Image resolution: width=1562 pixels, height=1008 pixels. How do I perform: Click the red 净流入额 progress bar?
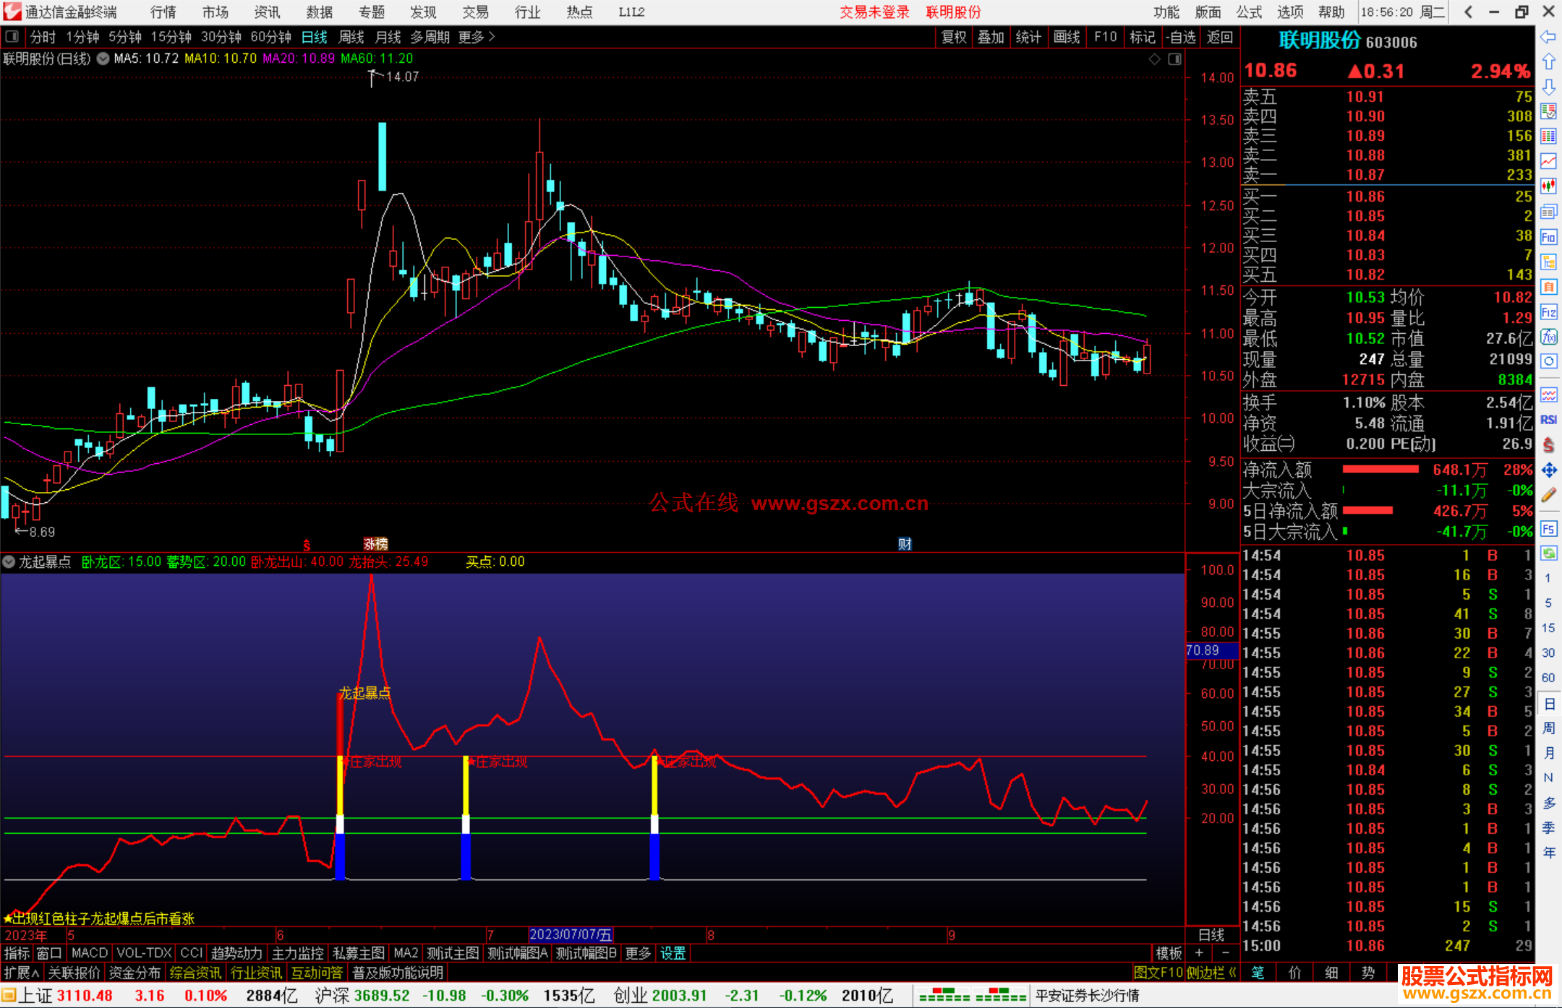pyautogui.click(x=1380, y=470)
